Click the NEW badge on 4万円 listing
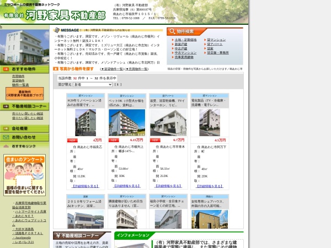This screenshot has height=248, width=331. 72,140
